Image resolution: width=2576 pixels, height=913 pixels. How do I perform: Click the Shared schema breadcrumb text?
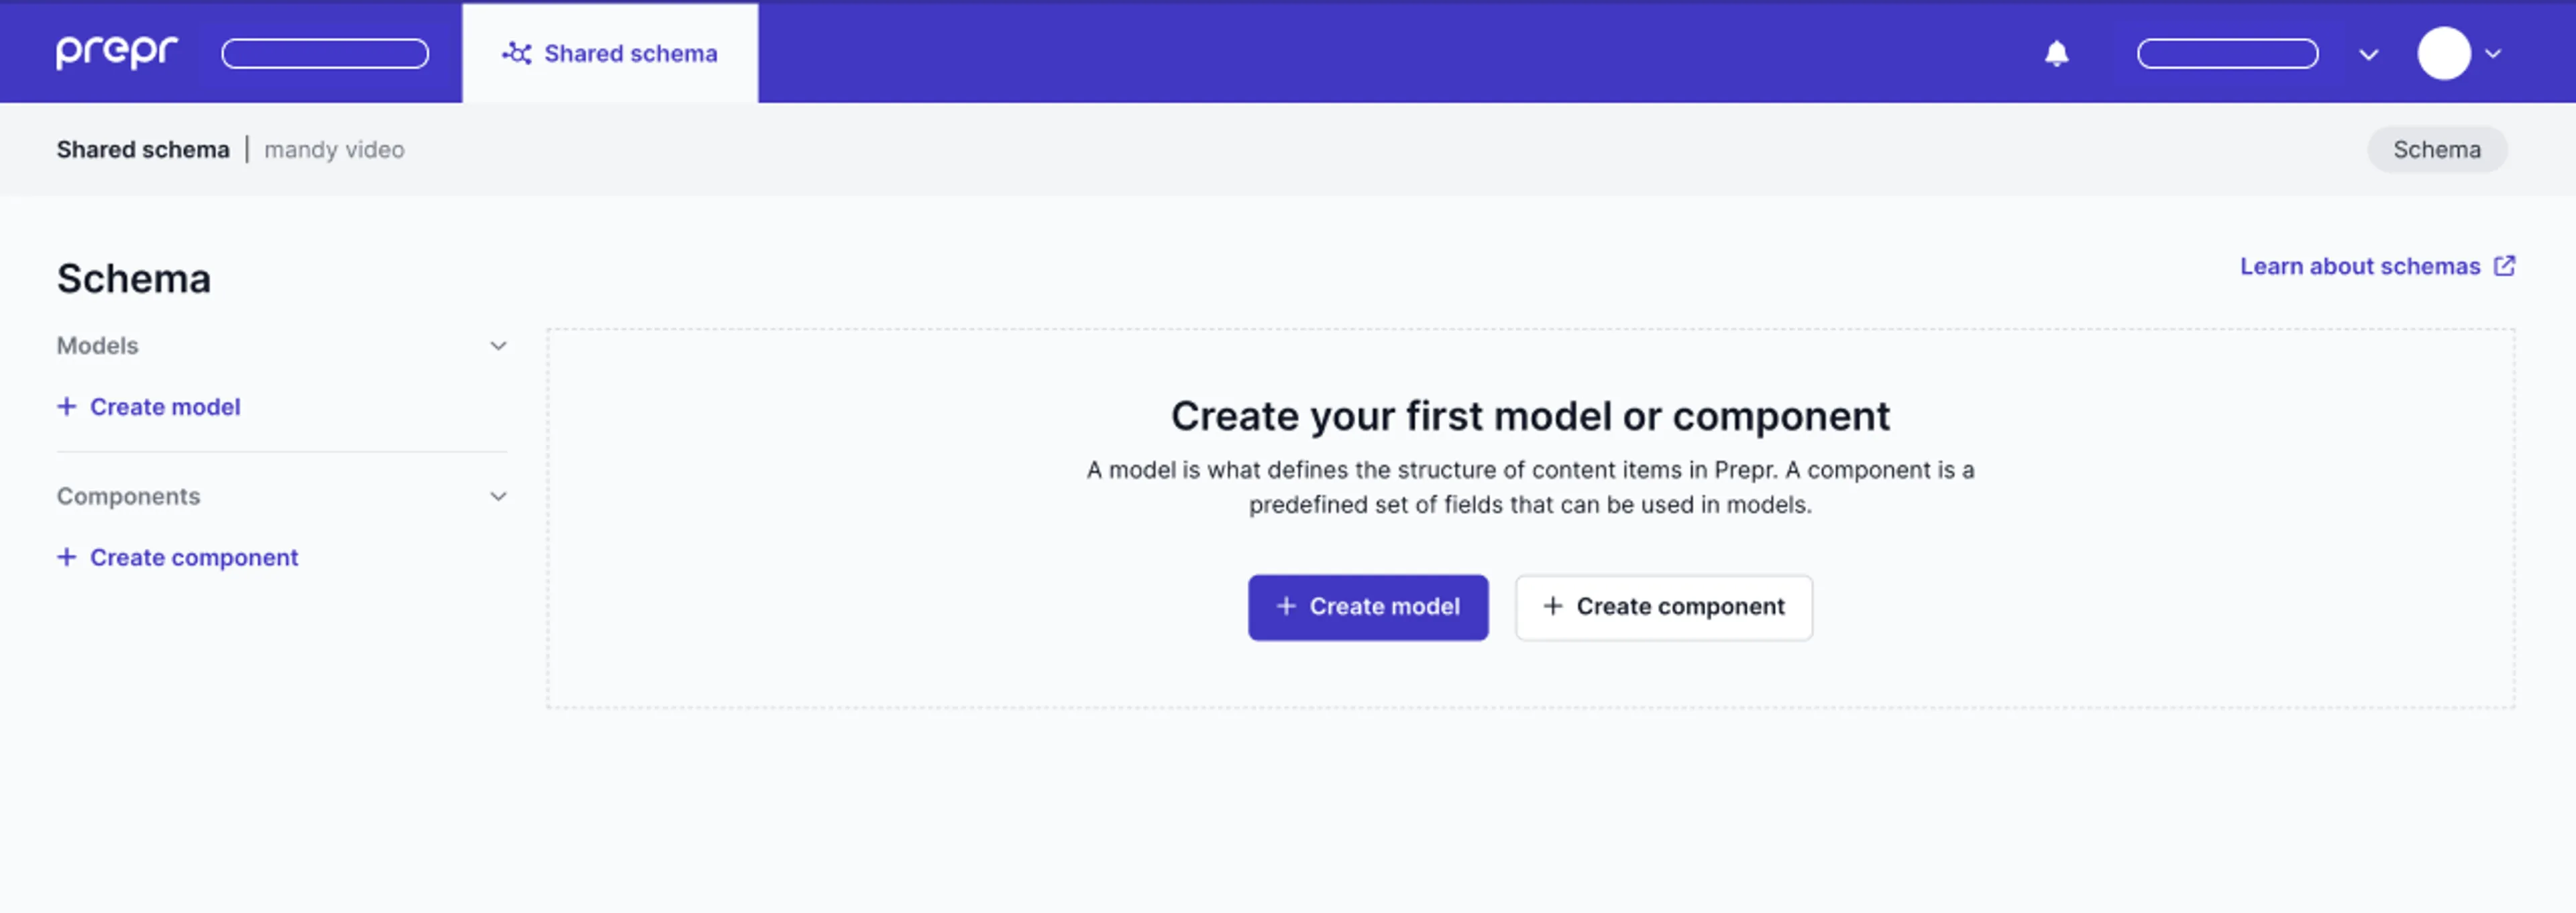[x=143, y=150]
